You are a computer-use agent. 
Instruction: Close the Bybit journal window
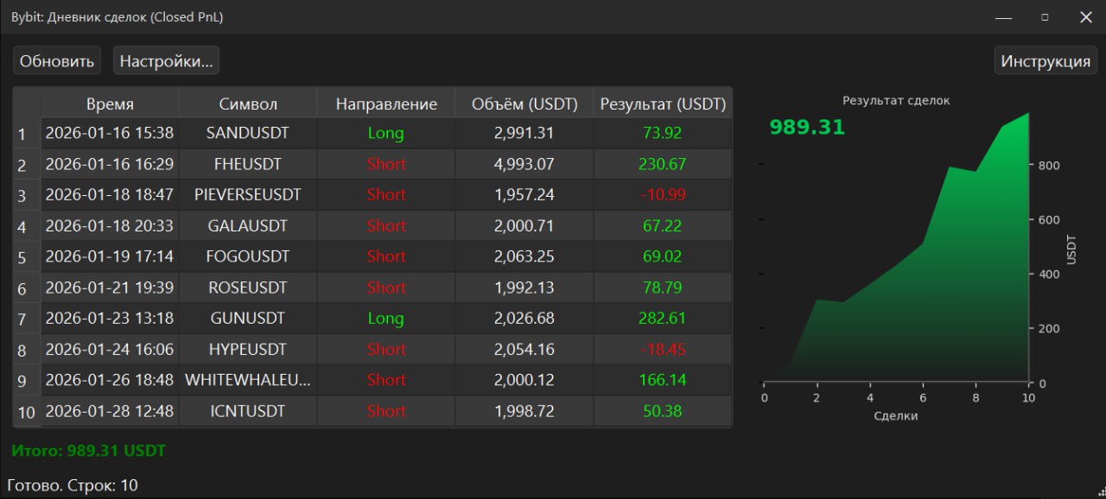point(1086,17)
